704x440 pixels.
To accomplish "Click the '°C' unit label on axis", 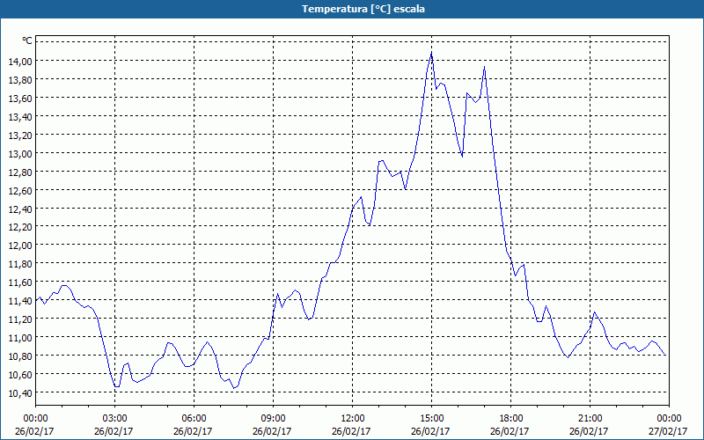I will pyautogui.click(x=27, y=40).
